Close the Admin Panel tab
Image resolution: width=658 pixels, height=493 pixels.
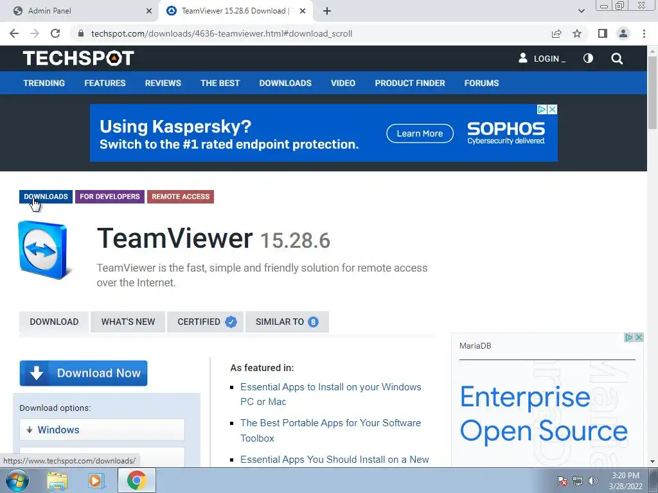149,12
